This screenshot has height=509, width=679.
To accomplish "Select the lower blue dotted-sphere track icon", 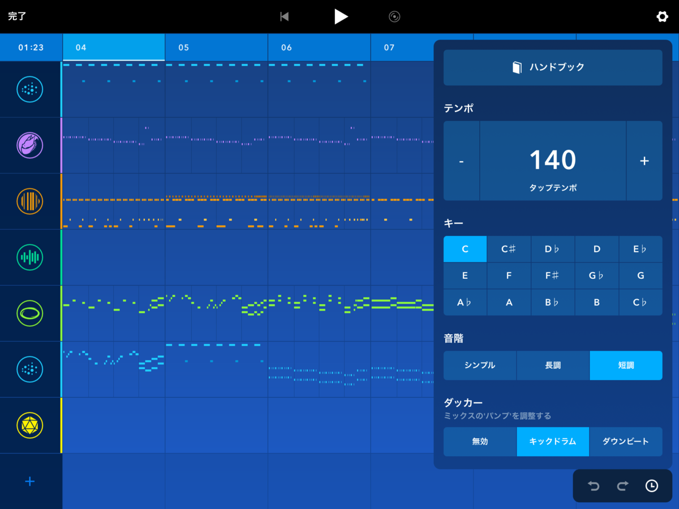I will [x=30, y=369].
